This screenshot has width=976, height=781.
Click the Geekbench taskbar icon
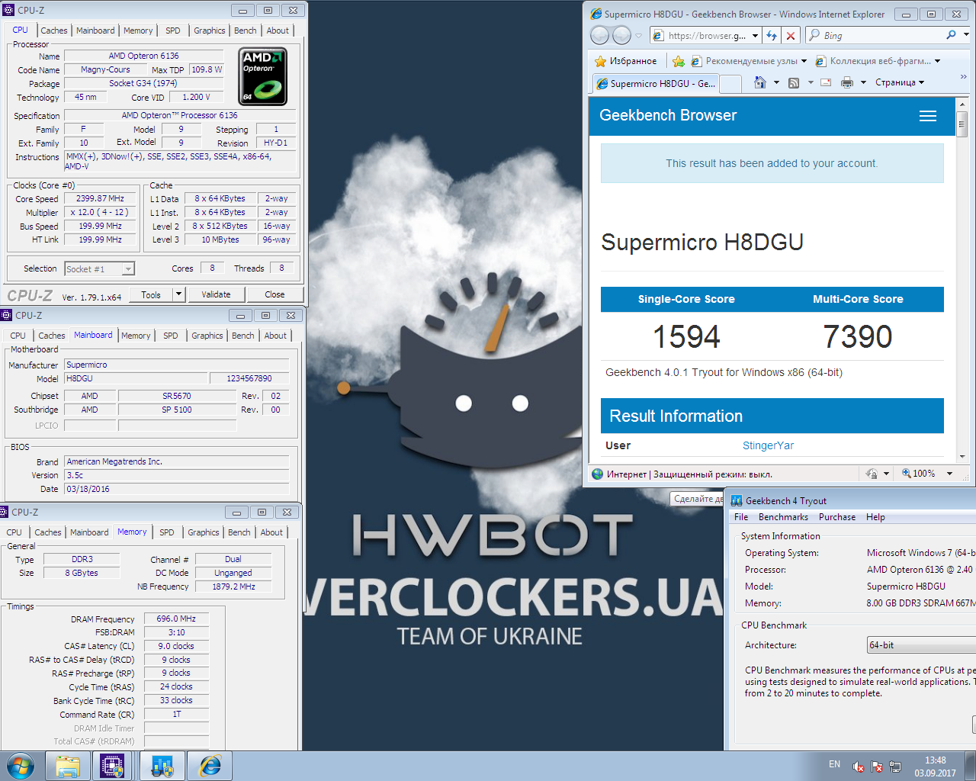click(162, 766)
